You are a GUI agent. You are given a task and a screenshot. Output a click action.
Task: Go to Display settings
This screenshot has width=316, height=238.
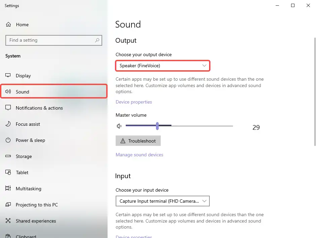point(53,76)
